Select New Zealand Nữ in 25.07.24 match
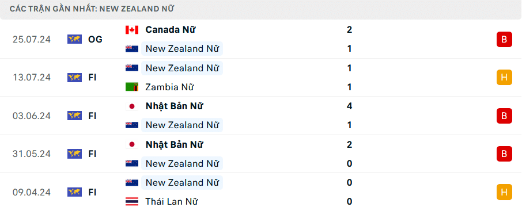The image size is (522, 211). point(182,49)
